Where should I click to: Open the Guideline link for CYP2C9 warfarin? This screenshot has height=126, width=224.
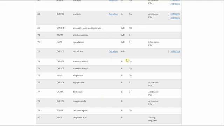tap(113, 14)
